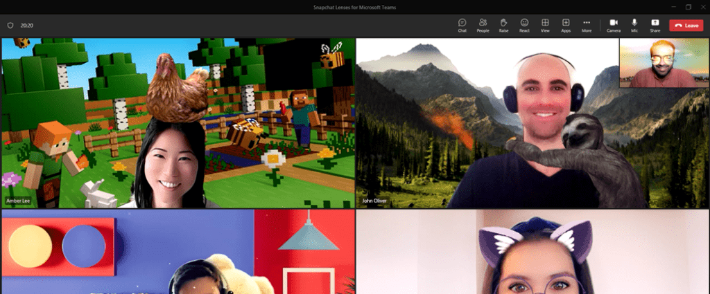Minimize the Teams window
The image size is (710, 294).
click(674, 7)
